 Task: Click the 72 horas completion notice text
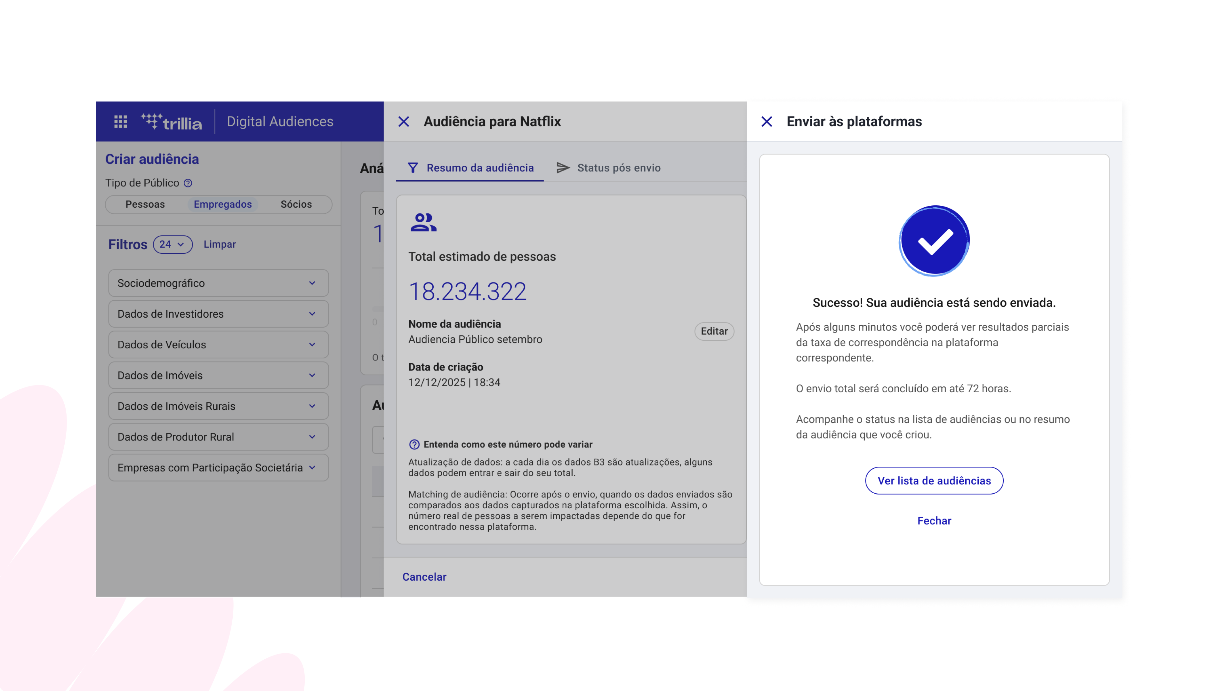pos(903,389)
